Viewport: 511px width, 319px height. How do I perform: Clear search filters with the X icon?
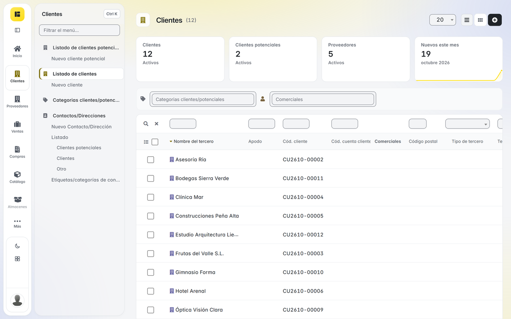(x=156, y=123)
